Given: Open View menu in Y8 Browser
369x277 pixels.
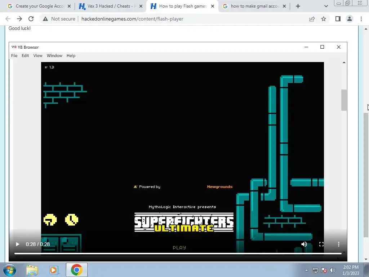Looking at the screenshot, I should (38, 56).
